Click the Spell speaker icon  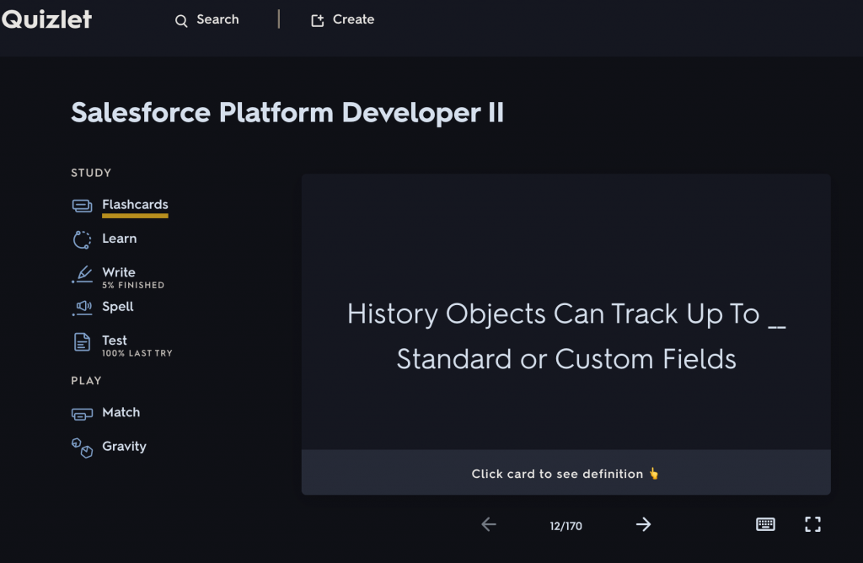pos(82,308)
